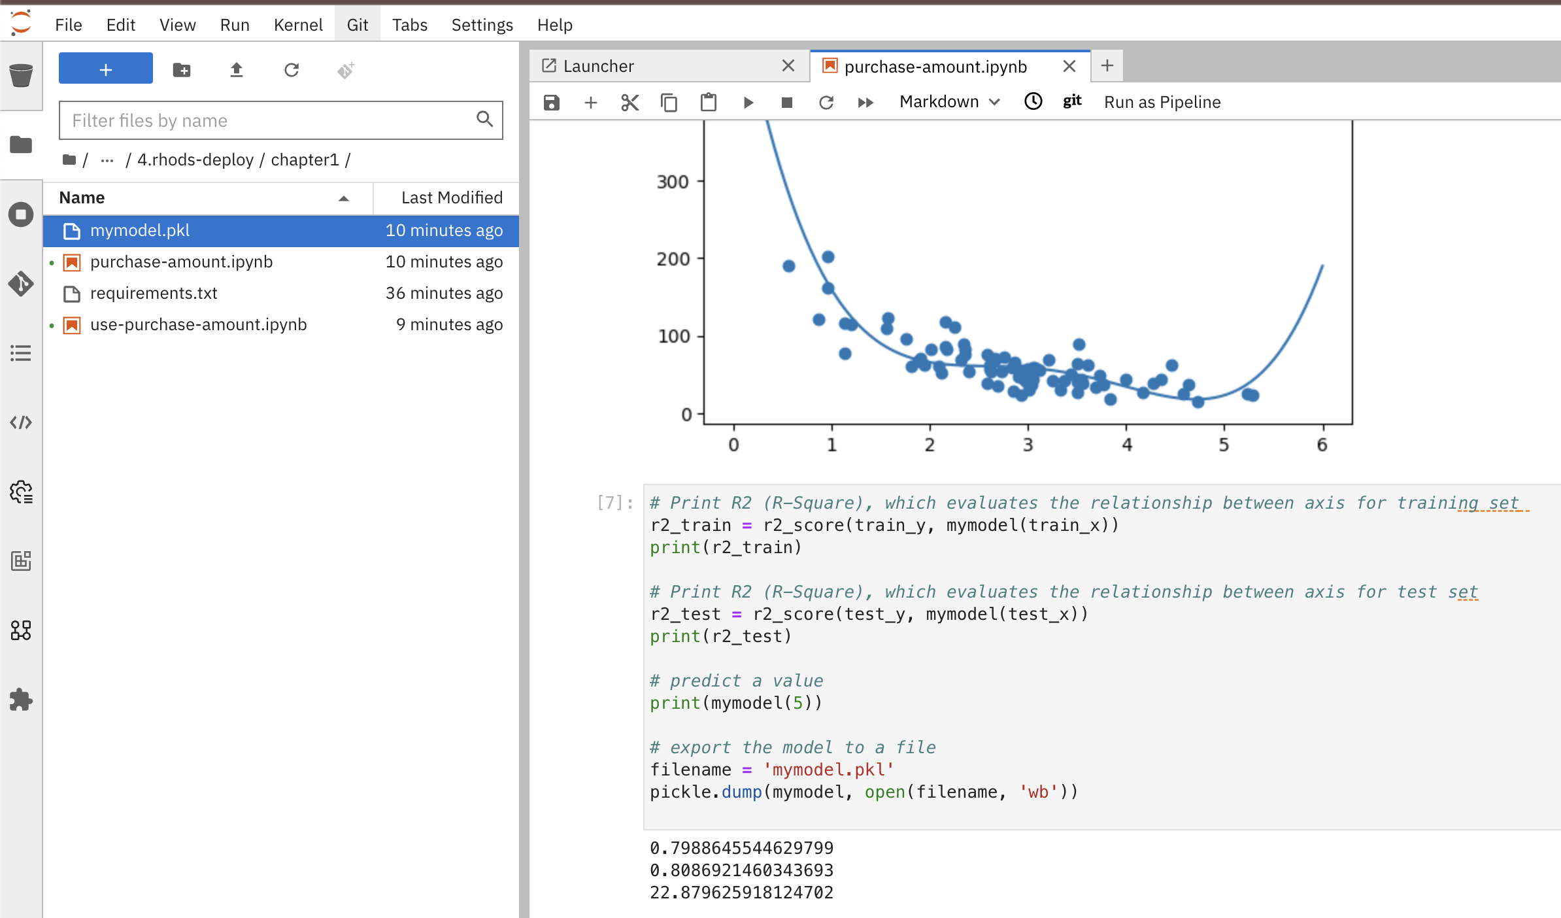
Task: Restart kernel and run all cells
Action: point(865,103)
